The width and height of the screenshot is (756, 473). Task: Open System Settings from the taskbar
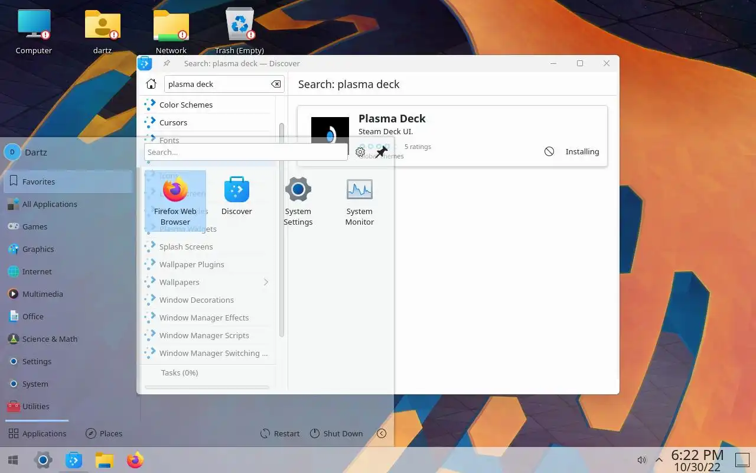[x=43, y=460]
